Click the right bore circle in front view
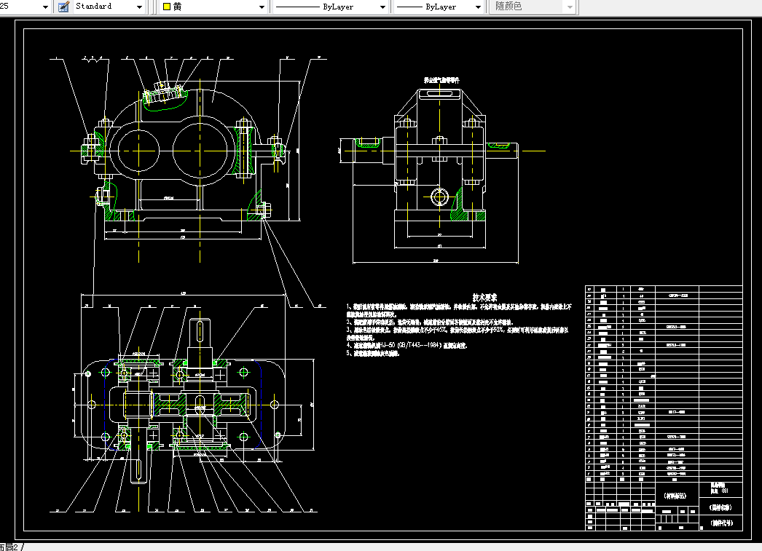The width and height of the screenshot is (762, 551). [x=201, y=149]
